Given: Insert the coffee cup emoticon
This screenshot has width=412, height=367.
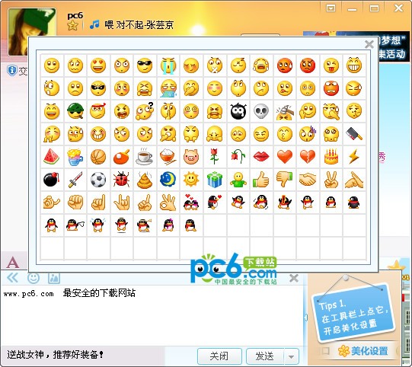Looking at the screenshot, I should [x=145, y=157].
